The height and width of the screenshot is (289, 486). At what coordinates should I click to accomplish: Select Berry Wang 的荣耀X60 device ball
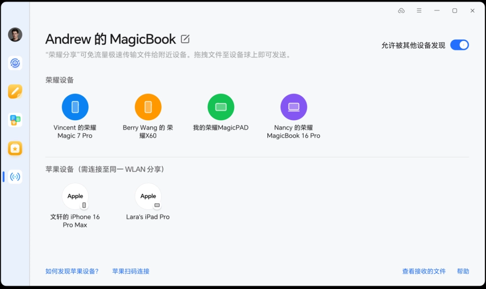(x=148, y=107)
